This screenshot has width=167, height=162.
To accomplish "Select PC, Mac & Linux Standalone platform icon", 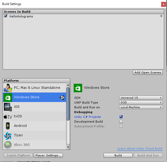I will [x=8, y=88].
